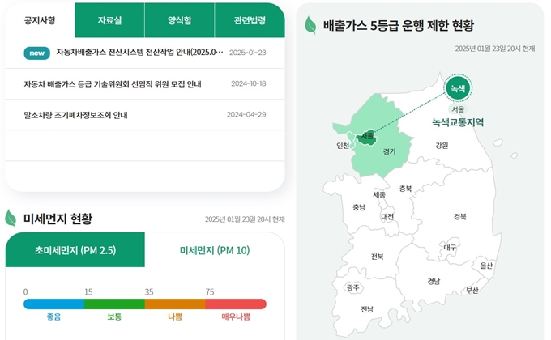Viewport: 551px width, 340px height.
Task: Click the 배출가스 5등급 운행 제한 현황 heading
Action: [x=399, y=25]
